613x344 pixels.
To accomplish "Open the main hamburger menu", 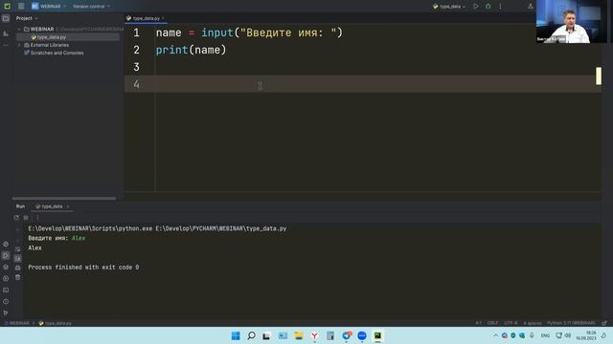I will pyautogui.click(x=21, y=7).
